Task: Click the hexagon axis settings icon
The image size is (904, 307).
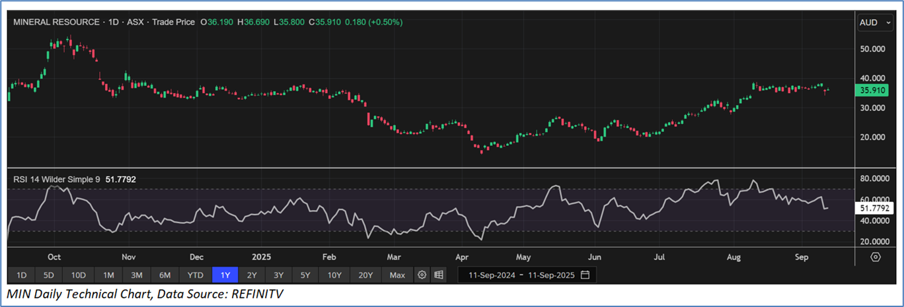Action: click(x=876, y=257)
